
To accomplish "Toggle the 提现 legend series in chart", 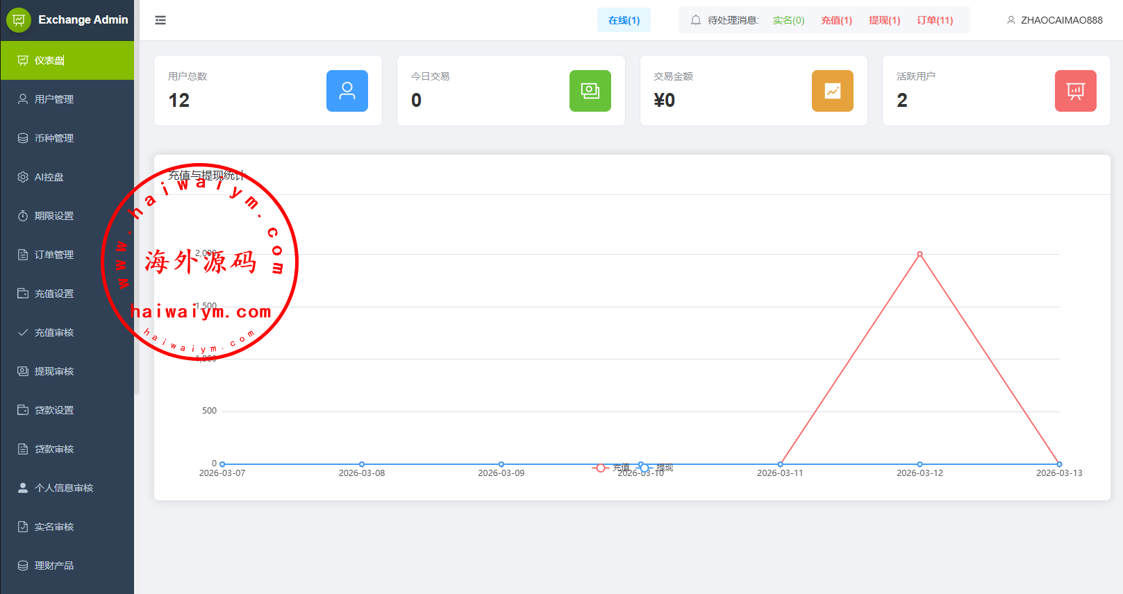I will (x=657, y=468).
